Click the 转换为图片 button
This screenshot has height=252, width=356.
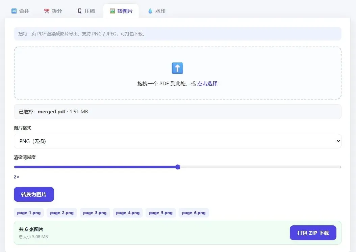click(x=34, y=194)
